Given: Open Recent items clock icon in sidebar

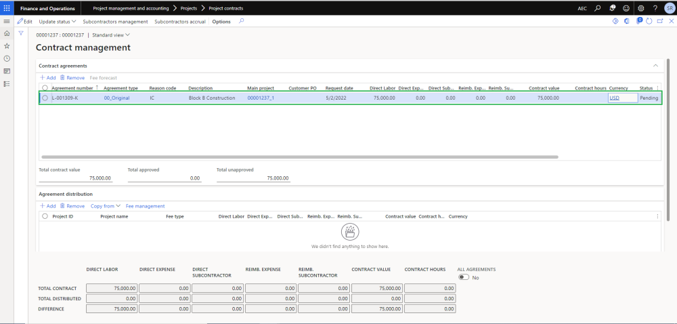Looking at the screenshot, I should point(7,58).
